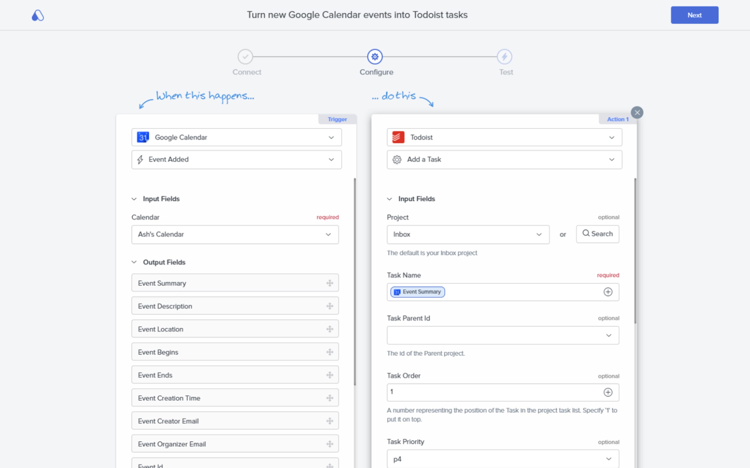The image size is (750, 468).
Task: Click the Event Summary tag in Task Name
Action: tap(418, 292)
